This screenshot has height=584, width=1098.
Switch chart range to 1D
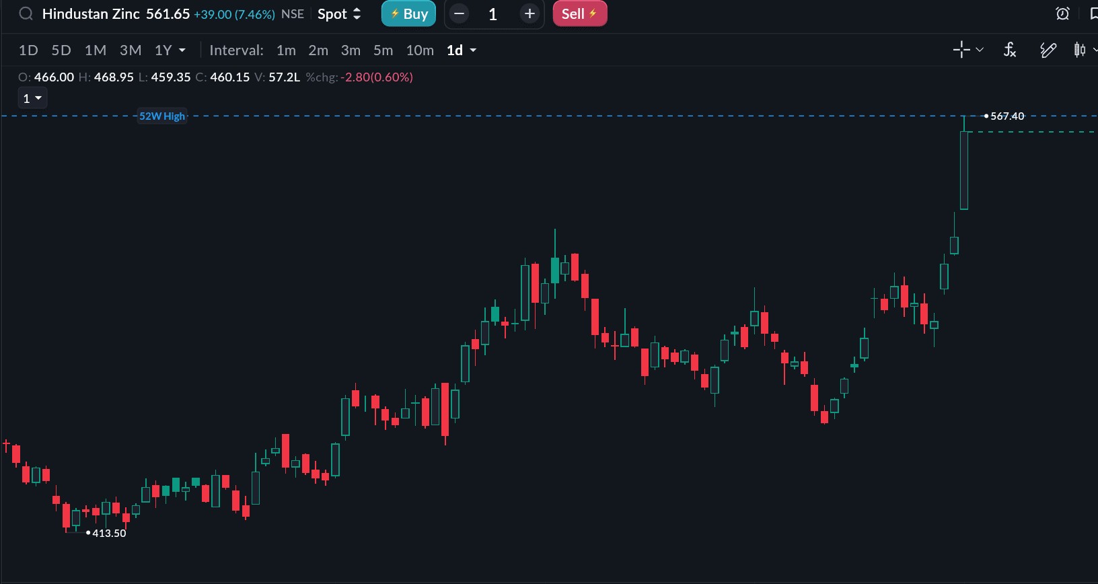pos(28,50)
